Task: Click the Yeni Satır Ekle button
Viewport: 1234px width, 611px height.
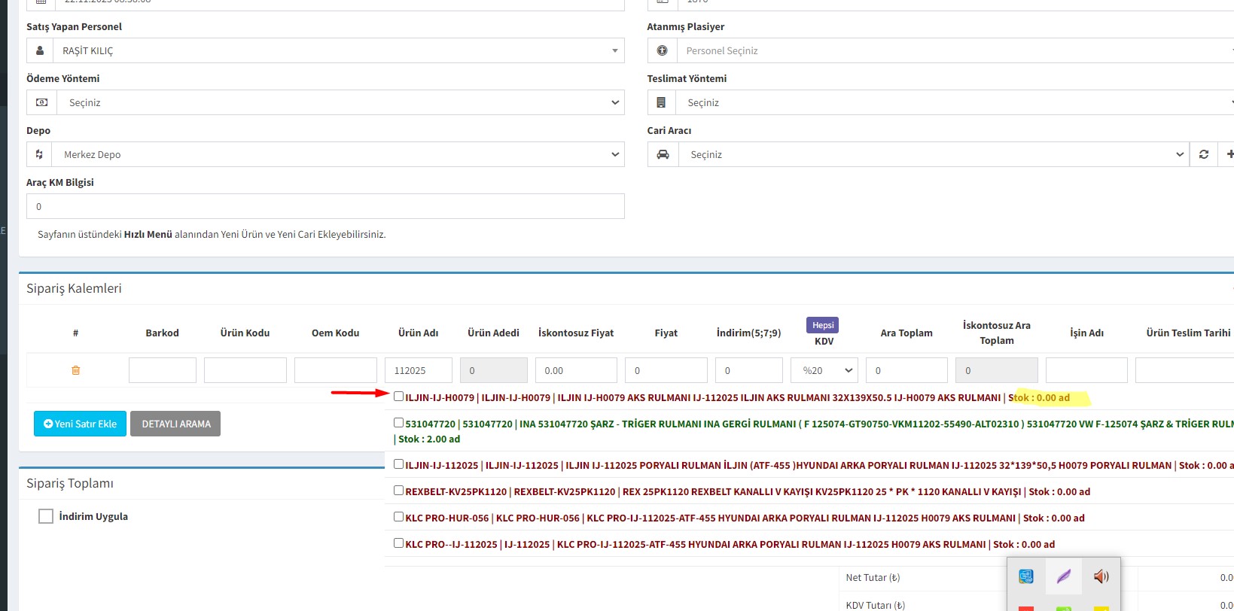Action: [80, 424]
